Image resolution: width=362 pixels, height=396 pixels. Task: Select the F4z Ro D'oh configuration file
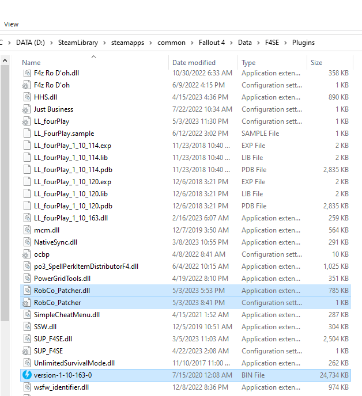click(x=52, y=85)
